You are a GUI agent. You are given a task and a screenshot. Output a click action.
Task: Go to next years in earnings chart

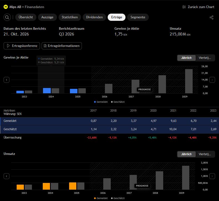212,80
